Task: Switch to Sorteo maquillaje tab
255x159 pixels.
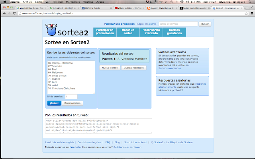Action: click(x=194, y=8)
